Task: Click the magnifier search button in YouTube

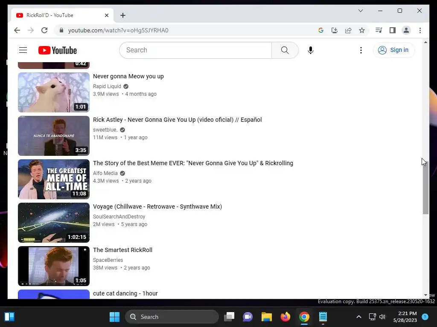Action: (x=285, y=50)
